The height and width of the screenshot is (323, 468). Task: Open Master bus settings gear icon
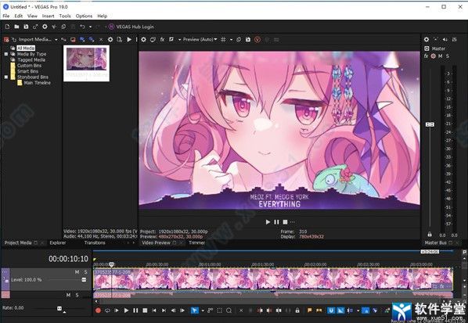pyautogui.click(x=427, y=39)
